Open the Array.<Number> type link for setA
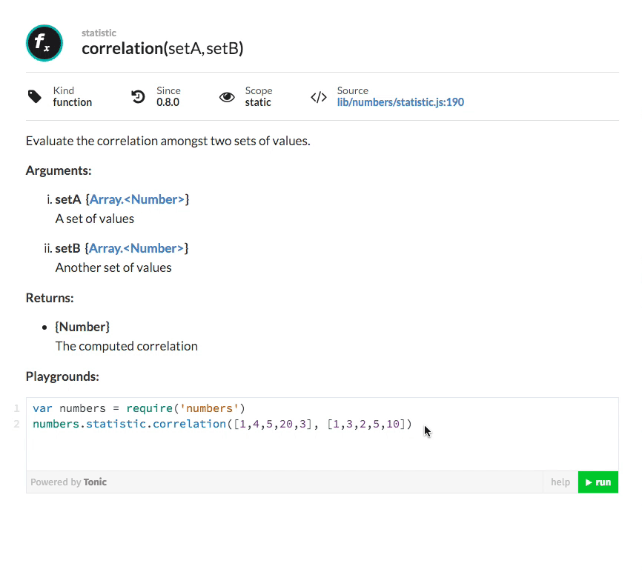 (137, 199)
